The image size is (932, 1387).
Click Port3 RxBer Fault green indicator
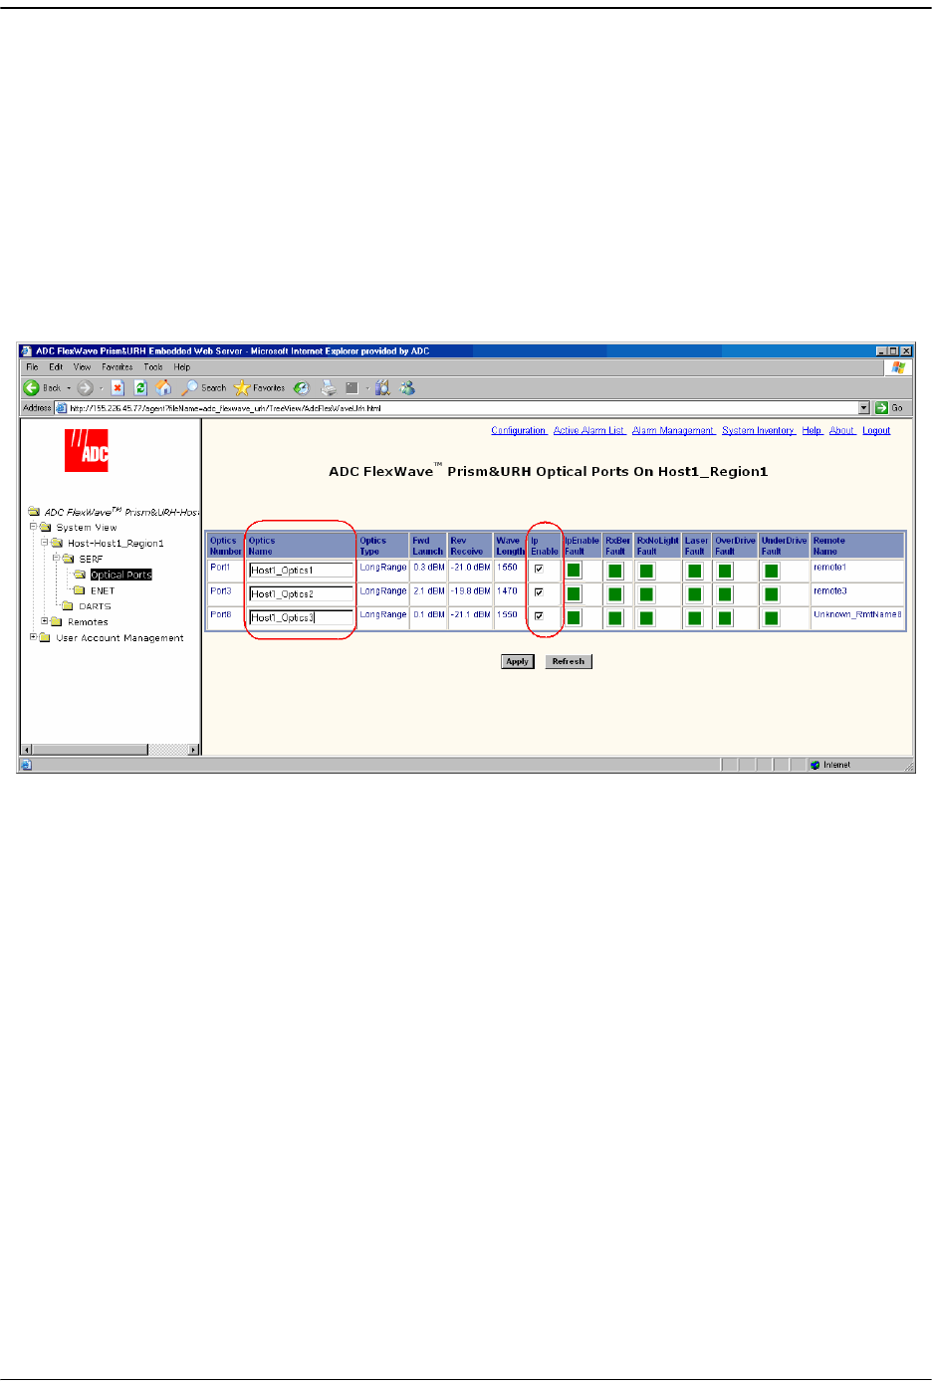point(615,594)
